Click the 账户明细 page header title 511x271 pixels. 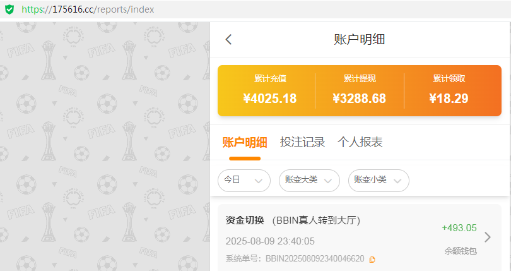coord(359,39)
